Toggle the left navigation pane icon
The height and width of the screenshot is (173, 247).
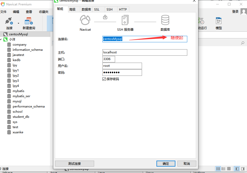[x=237, y=169]
